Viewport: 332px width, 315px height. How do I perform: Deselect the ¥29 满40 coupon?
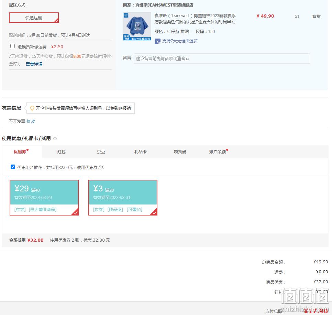[x=44, y=198]
